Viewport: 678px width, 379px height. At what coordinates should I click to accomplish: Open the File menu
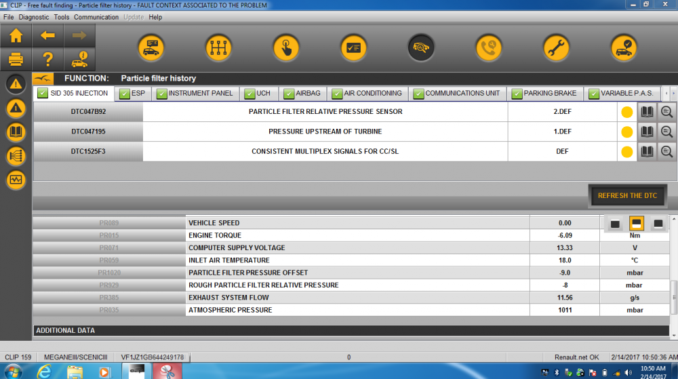[x=8, y=17]
